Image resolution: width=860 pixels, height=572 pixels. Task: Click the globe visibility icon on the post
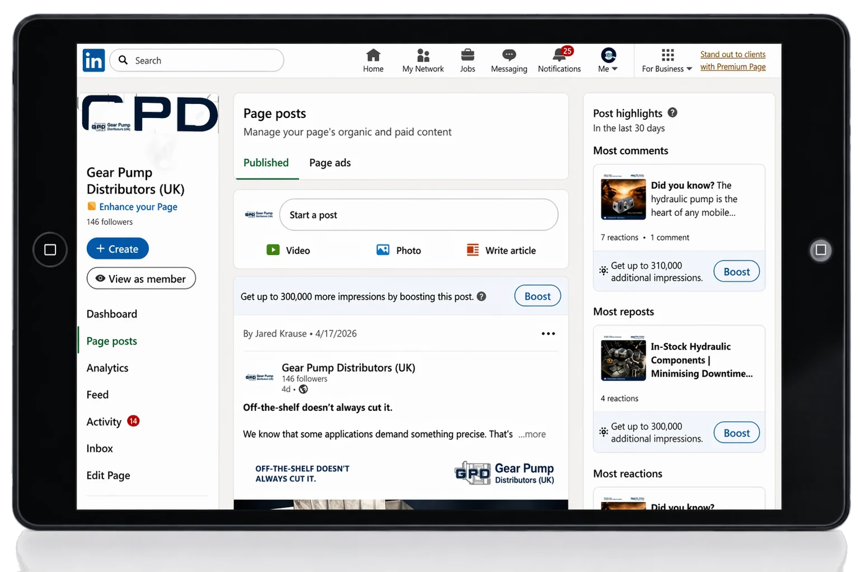point(303,389)
